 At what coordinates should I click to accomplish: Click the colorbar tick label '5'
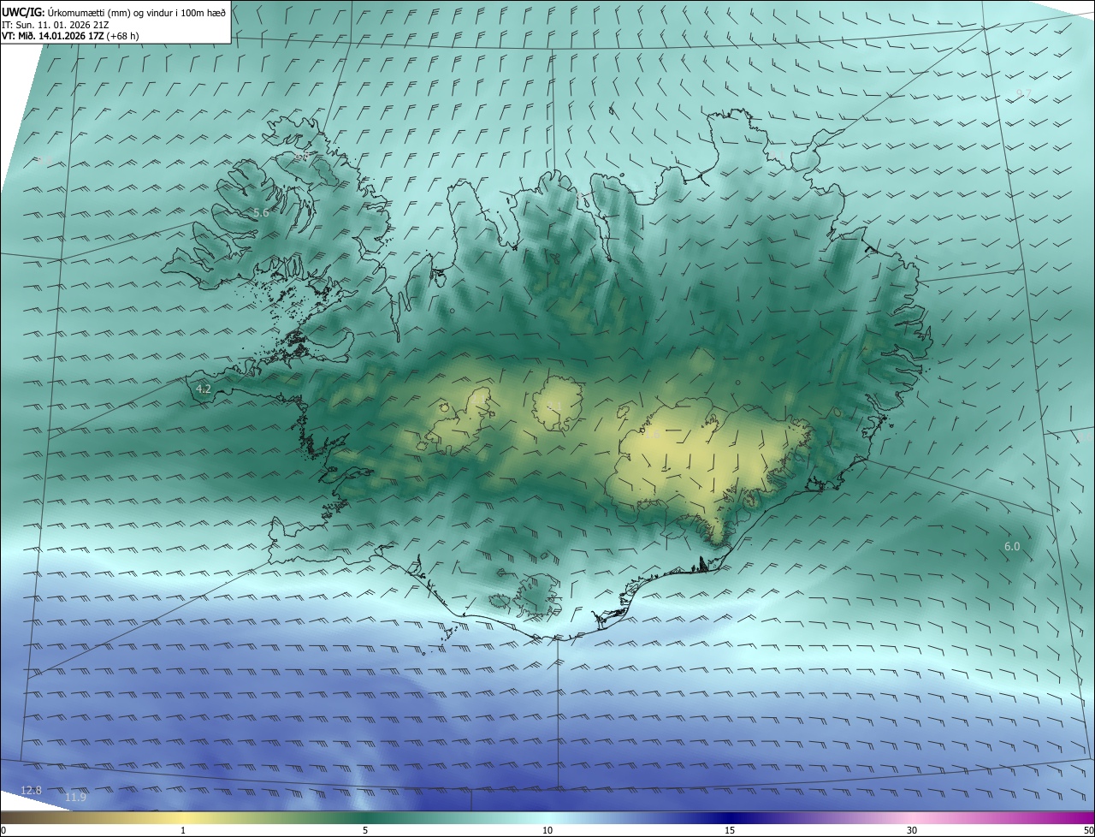tap(365, 830)
